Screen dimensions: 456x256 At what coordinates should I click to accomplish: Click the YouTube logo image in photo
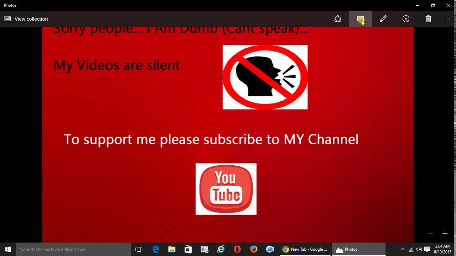click(x=226, y=189)
